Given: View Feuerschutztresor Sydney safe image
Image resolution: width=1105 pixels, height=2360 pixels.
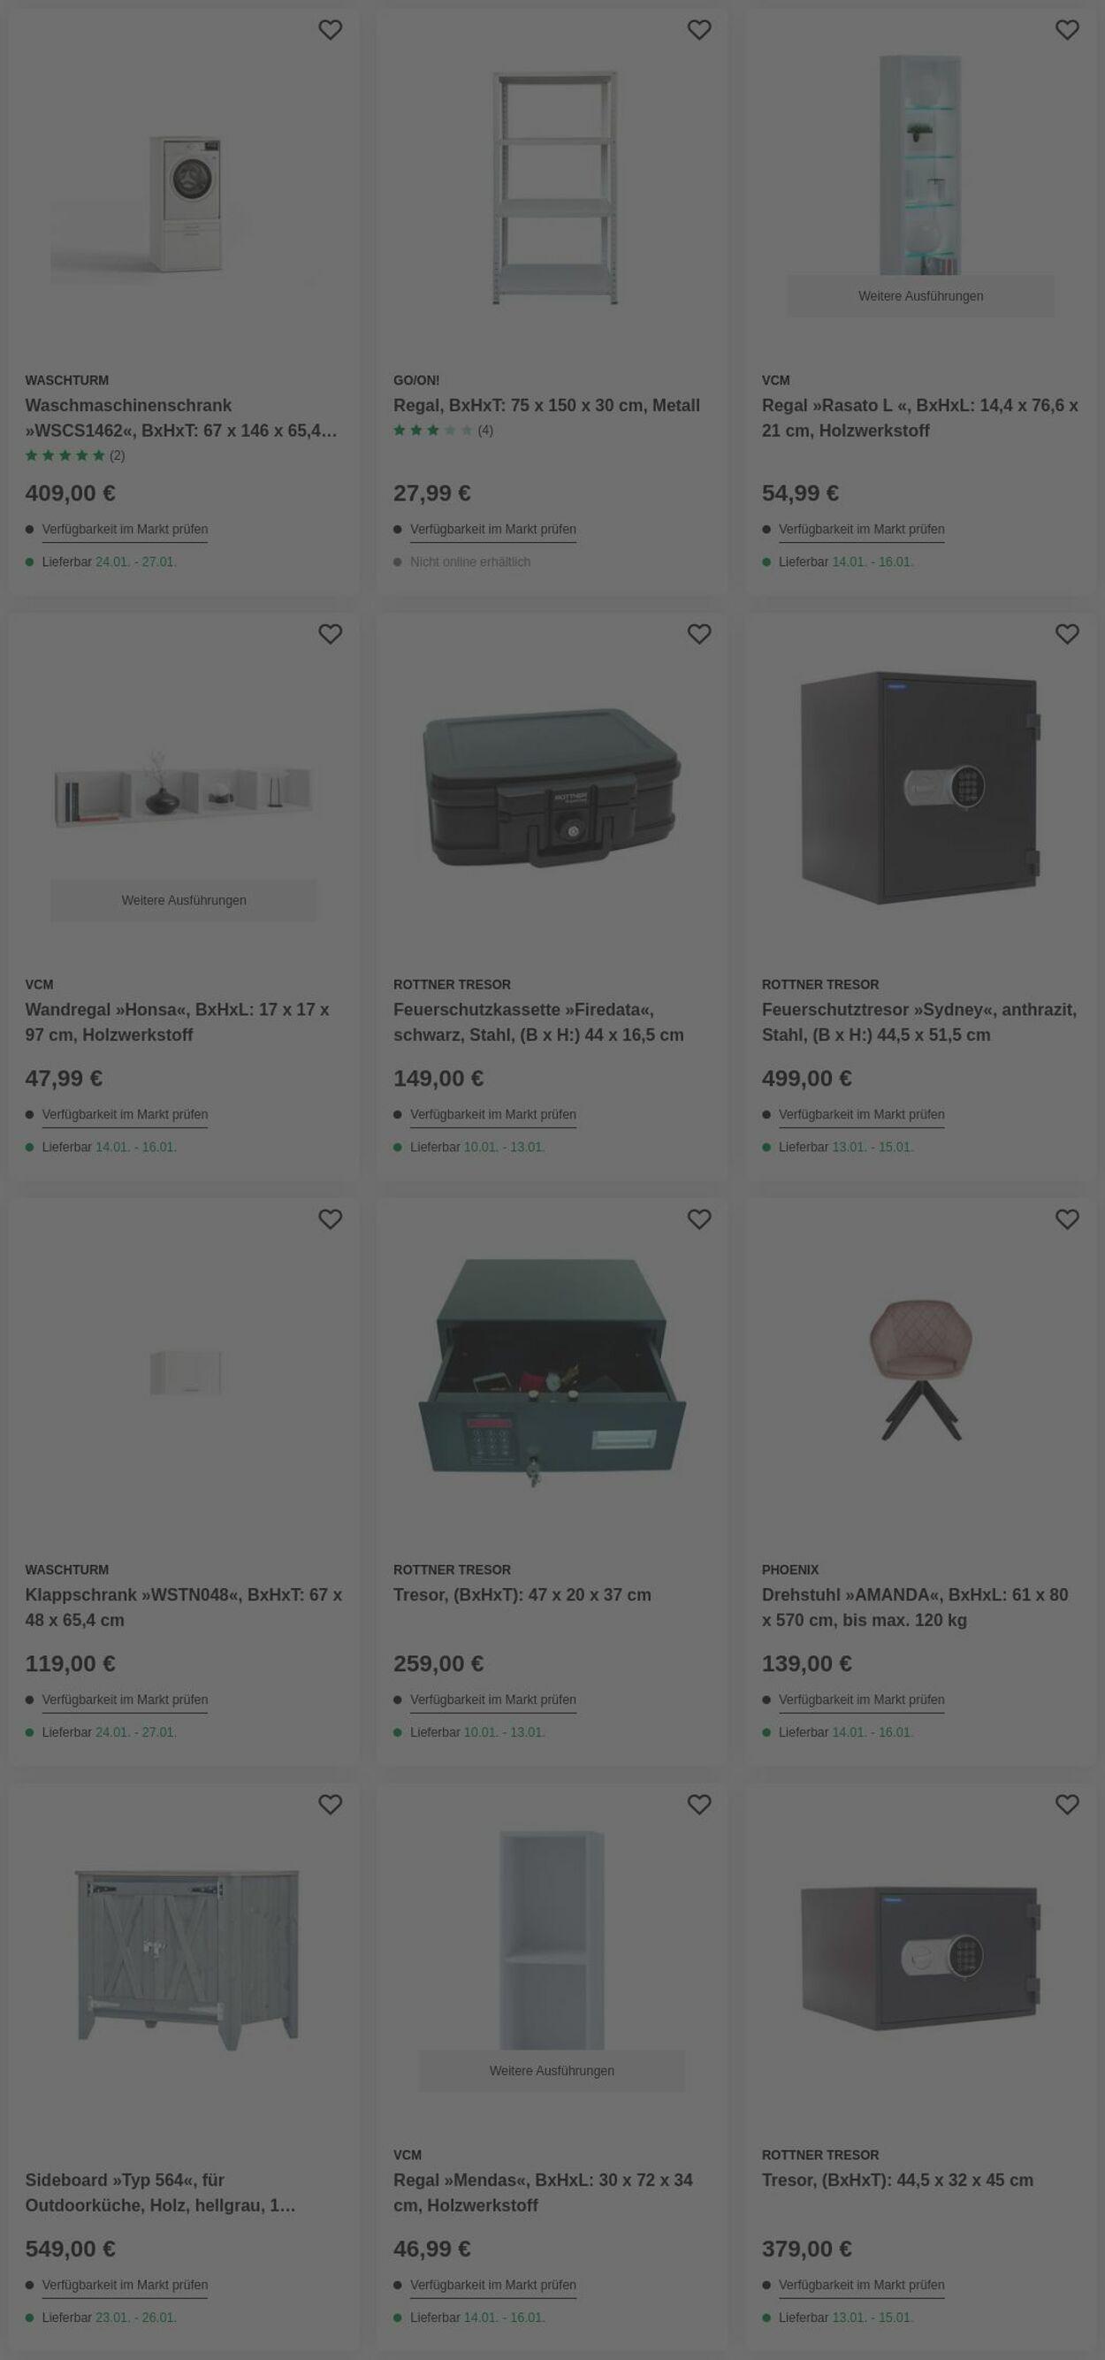Looking at the screenshot, I should pyautogui.click(x=921, y=787).
